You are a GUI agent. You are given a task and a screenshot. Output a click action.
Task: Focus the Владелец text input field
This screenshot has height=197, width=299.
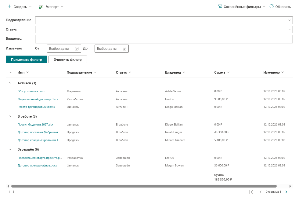pyautogui.click(x=164, y=39)
